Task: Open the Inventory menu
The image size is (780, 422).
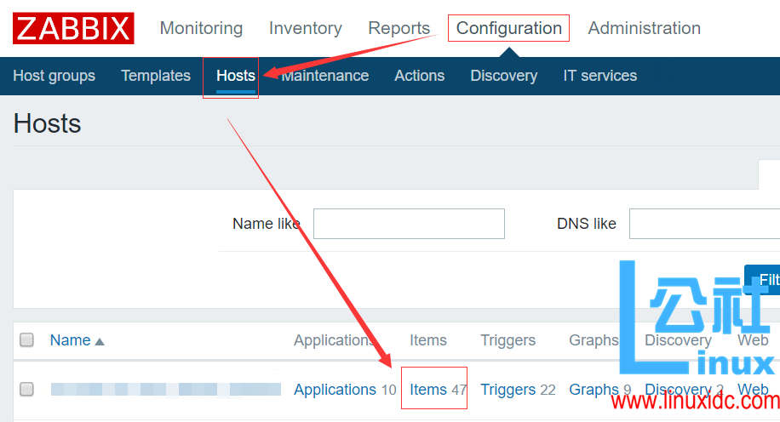Action: 306,28
